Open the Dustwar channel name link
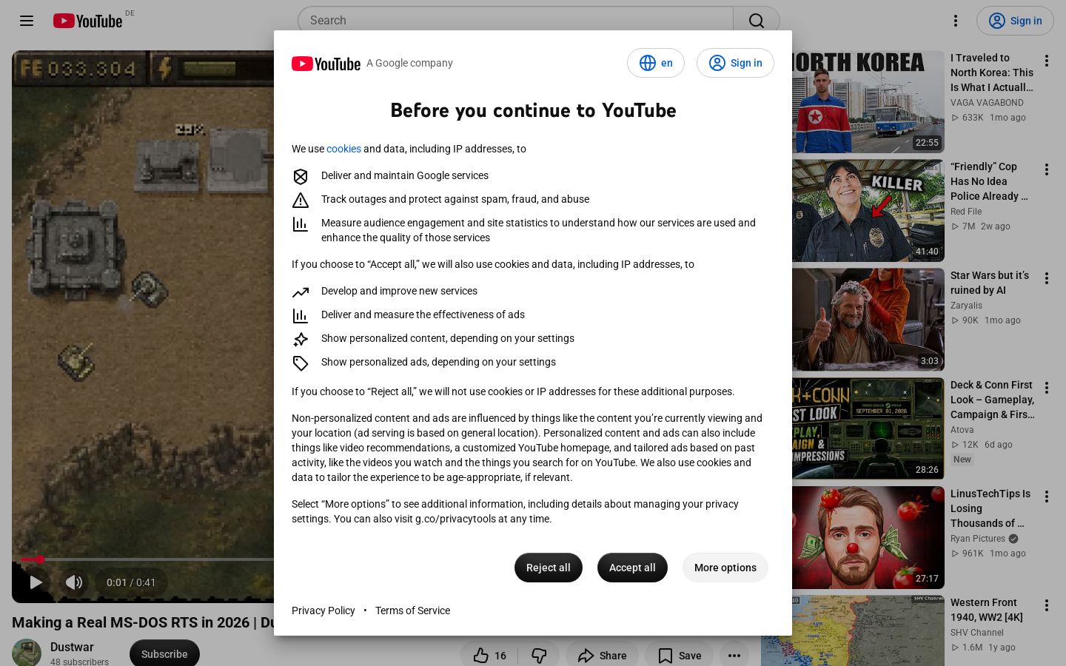 tap(72, 647)
